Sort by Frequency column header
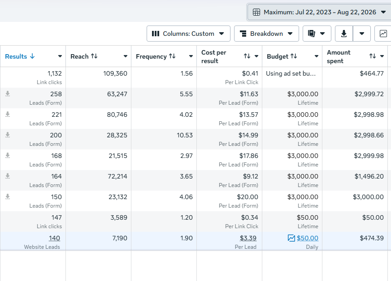Screen dimensions: 391x281 pyautogui.click(x=151, y=56)
